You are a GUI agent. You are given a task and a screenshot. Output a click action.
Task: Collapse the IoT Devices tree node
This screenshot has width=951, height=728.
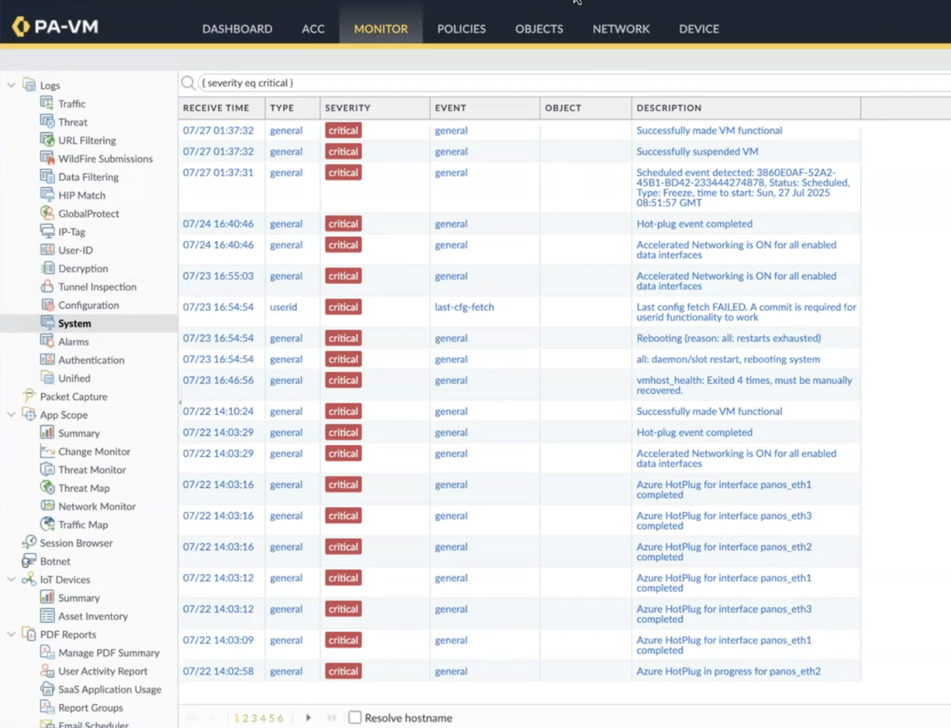click(x=12, y=579)
